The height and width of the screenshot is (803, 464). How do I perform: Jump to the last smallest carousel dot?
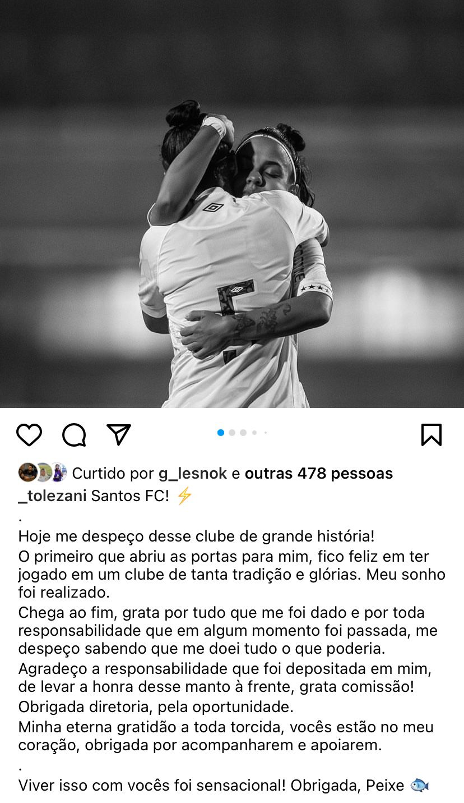(x=266, y=433)
